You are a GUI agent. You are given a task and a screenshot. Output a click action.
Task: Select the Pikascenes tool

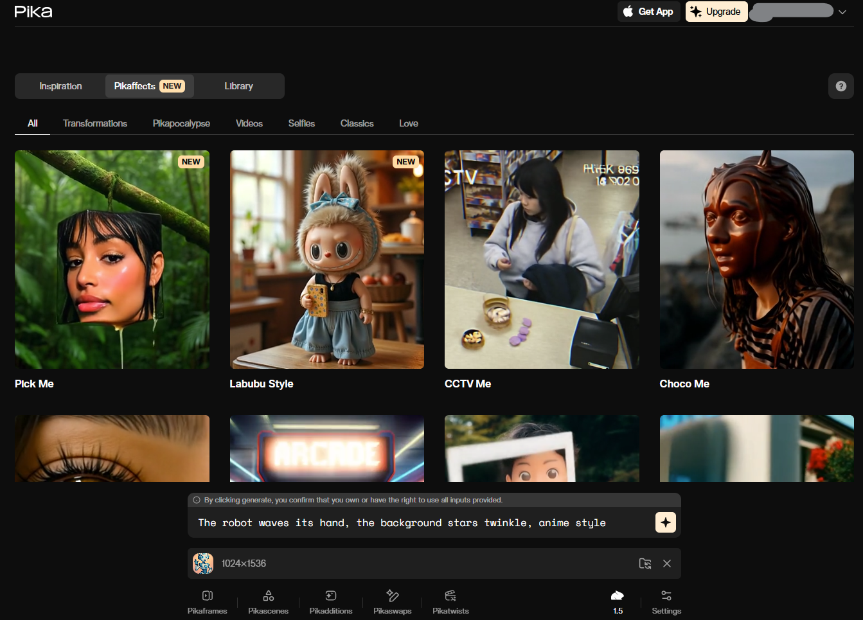click(x=268, y=602)
